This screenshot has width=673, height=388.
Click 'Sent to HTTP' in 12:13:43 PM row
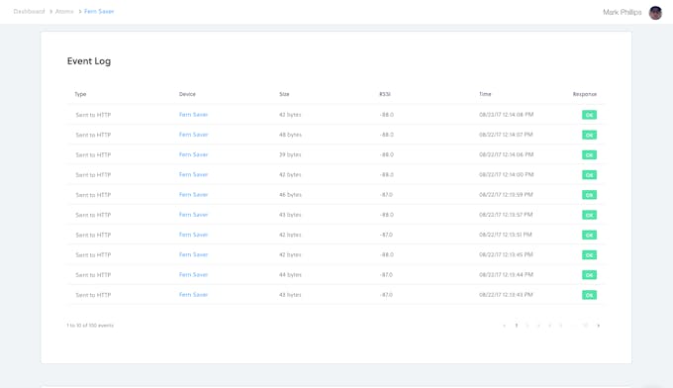(x=93, y=295)
